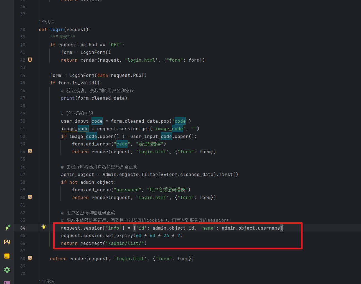Click 'admin_object.username' on line 64
361x284 pixels.
(x=251, y=228)
